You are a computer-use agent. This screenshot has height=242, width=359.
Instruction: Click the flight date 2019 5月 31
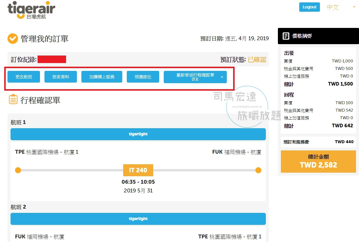138,191
